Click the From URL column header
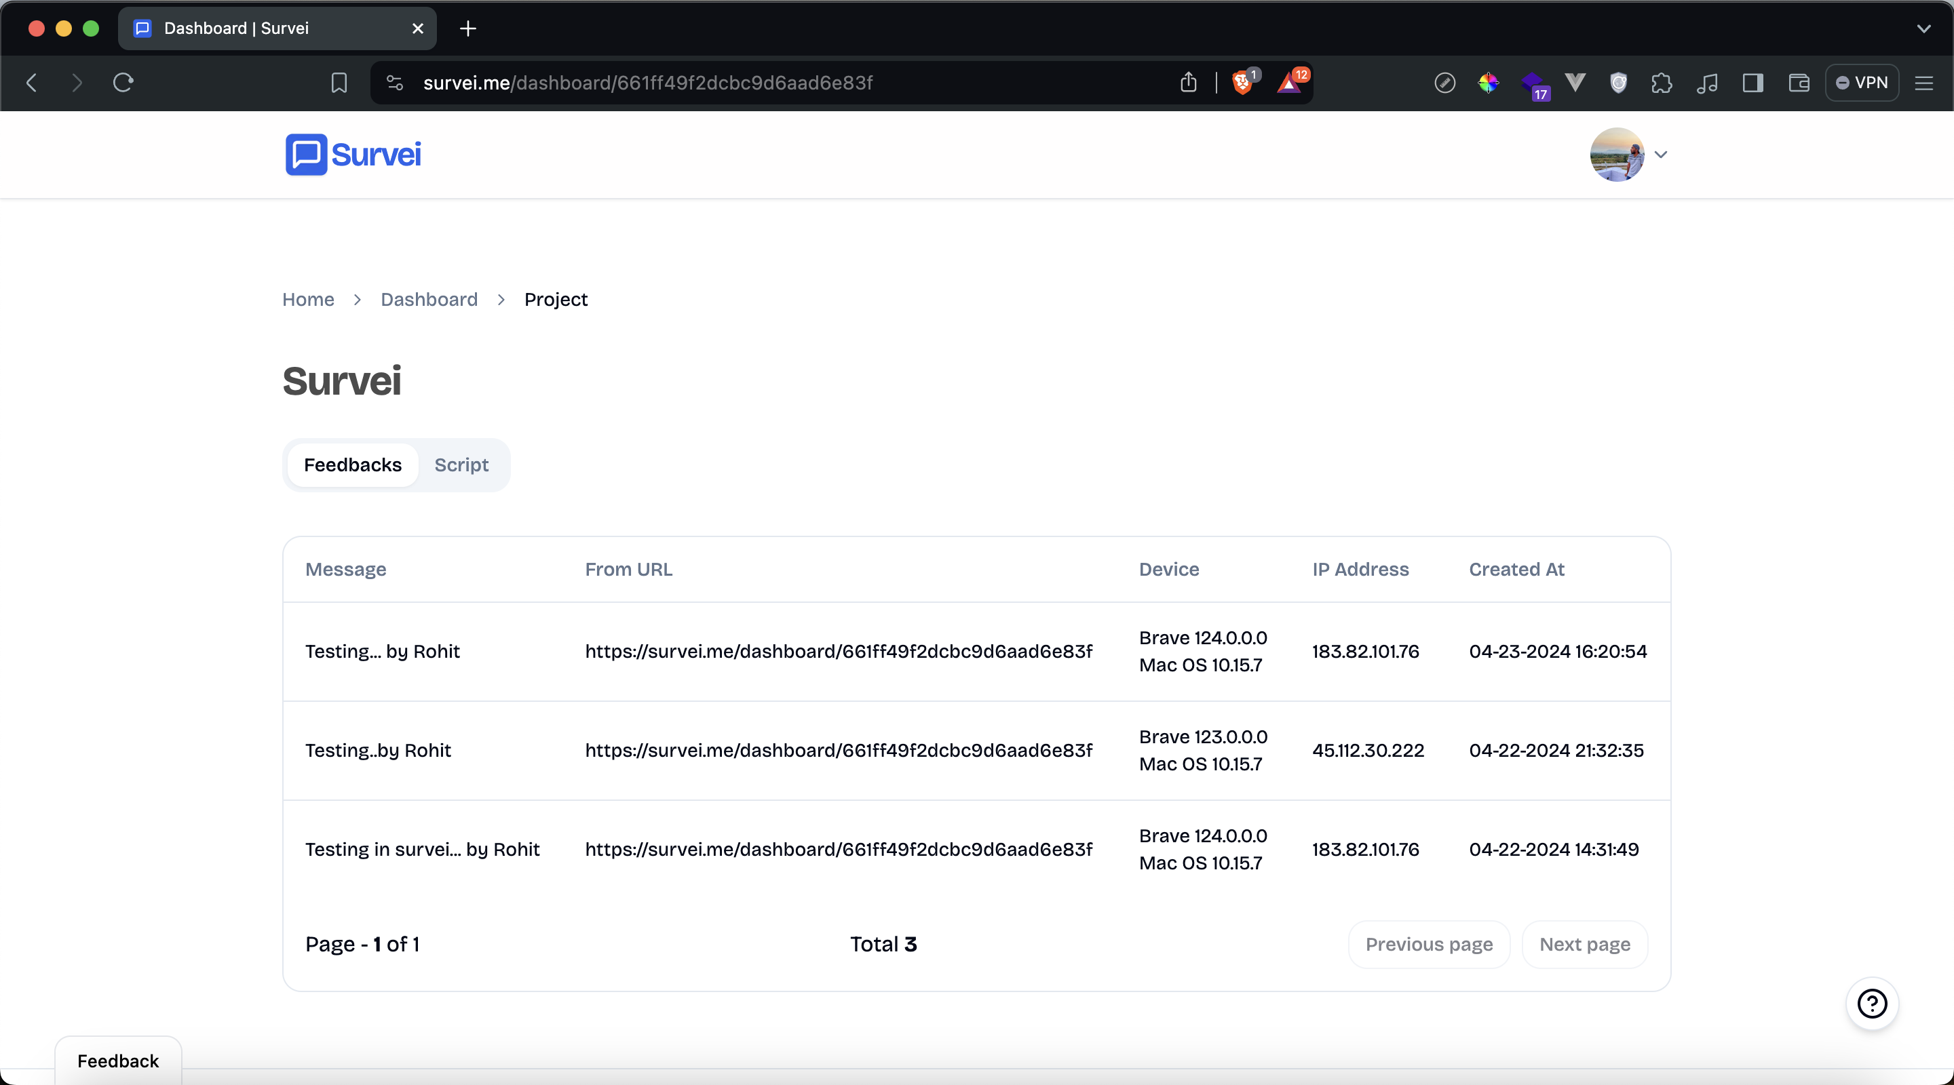Screen dimensions: 1954x1085 628,570
